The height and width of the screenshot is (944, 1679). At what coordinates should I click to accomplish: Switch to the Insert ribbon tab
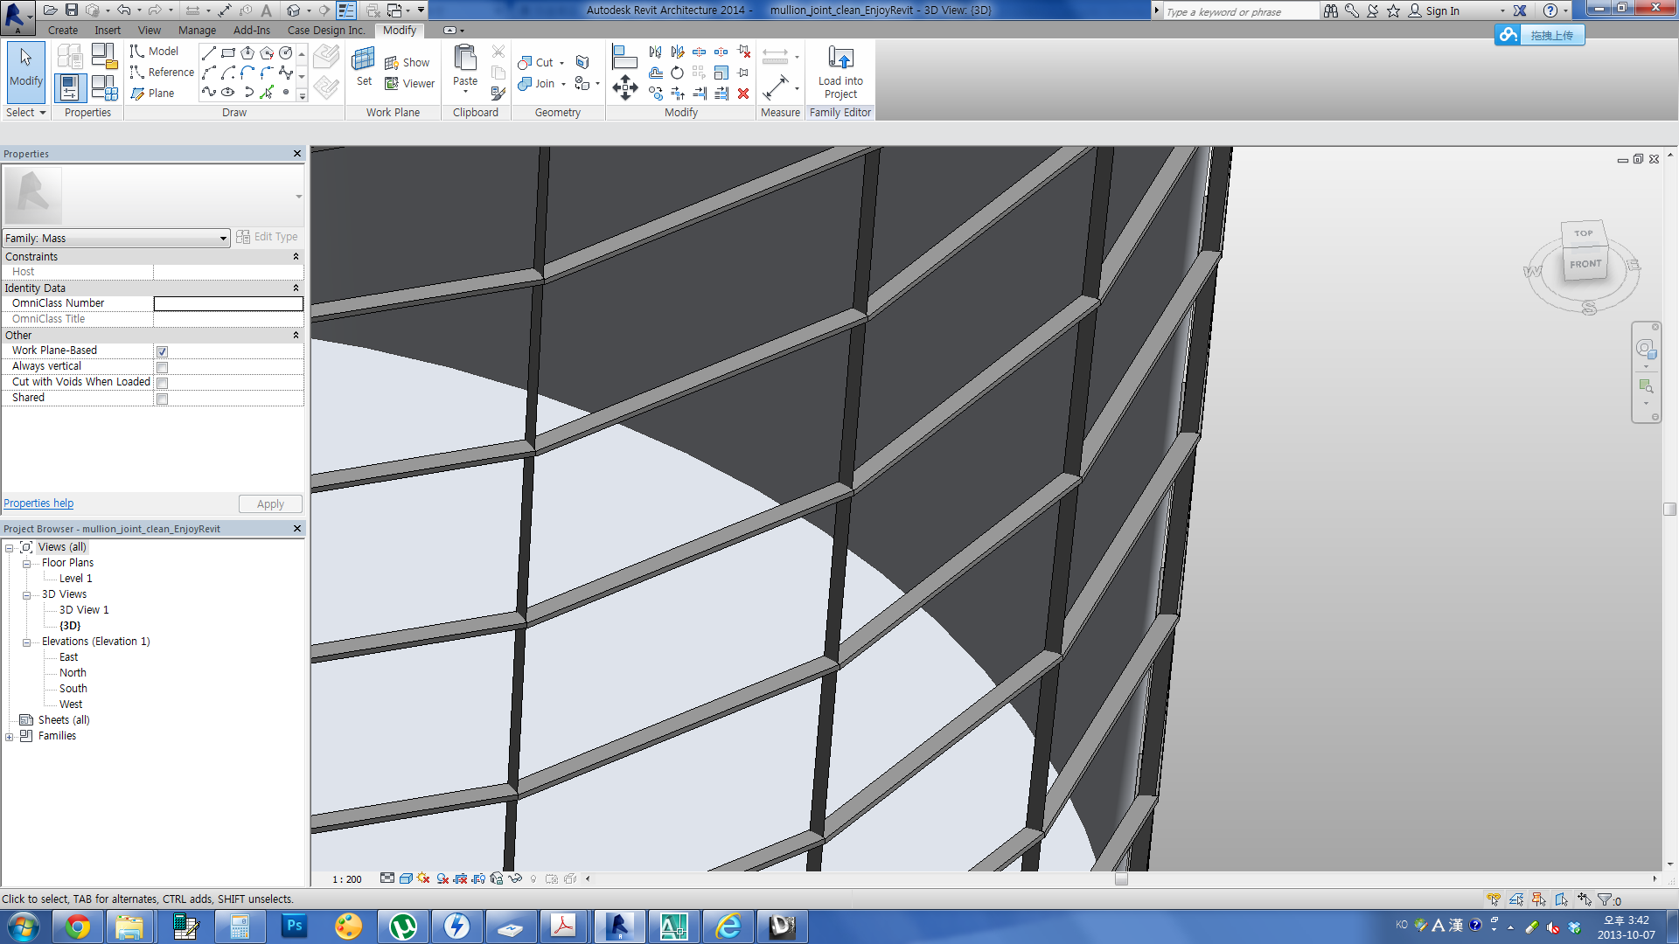(108, 30)
